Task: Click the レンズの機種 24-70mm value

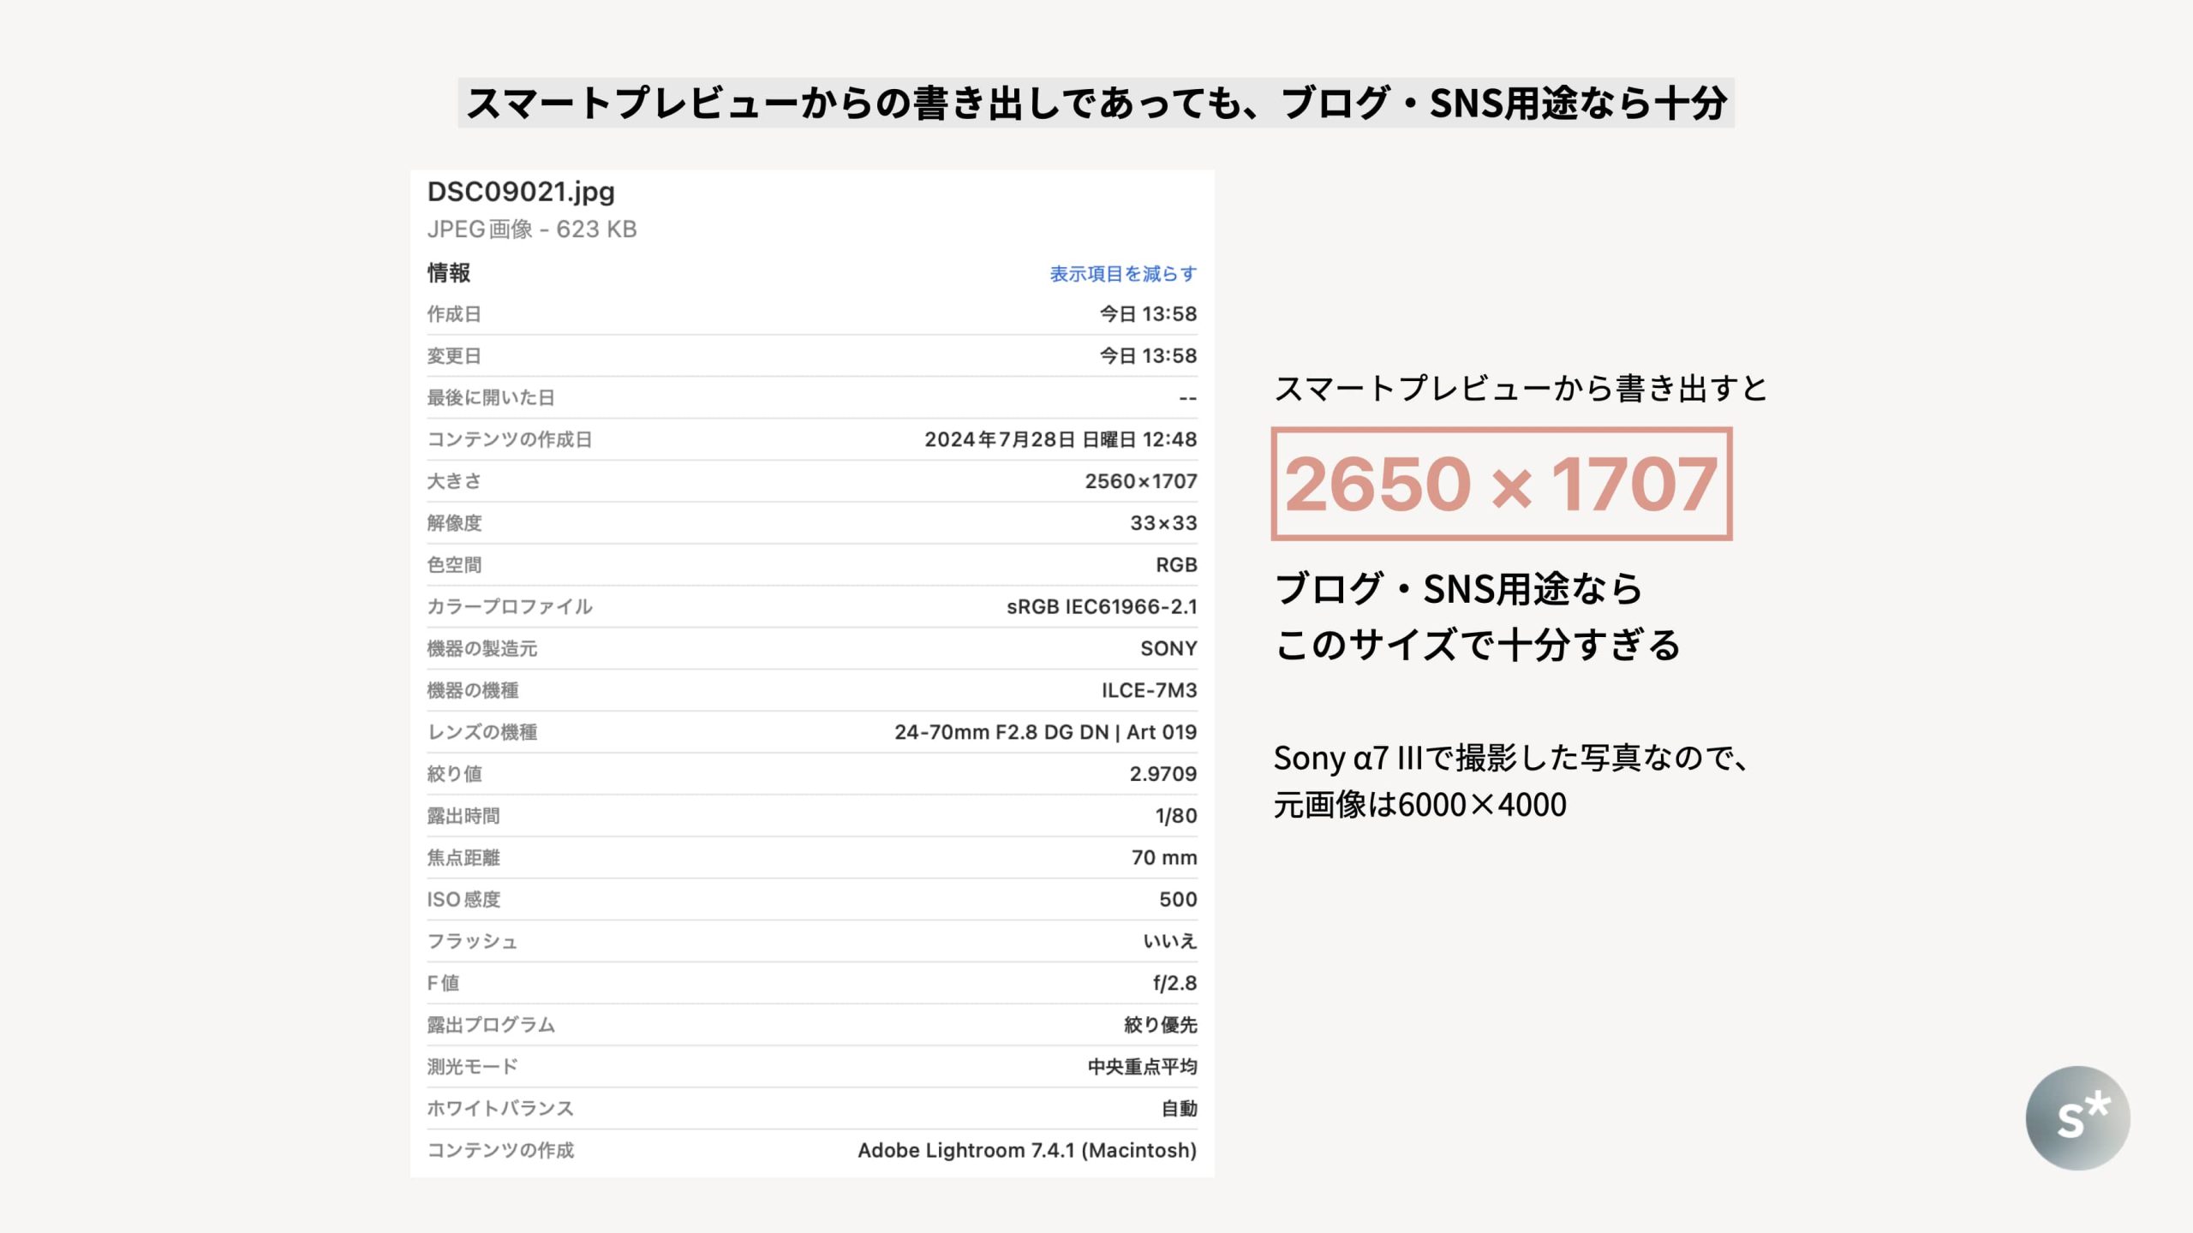Action: (1045, 732)
